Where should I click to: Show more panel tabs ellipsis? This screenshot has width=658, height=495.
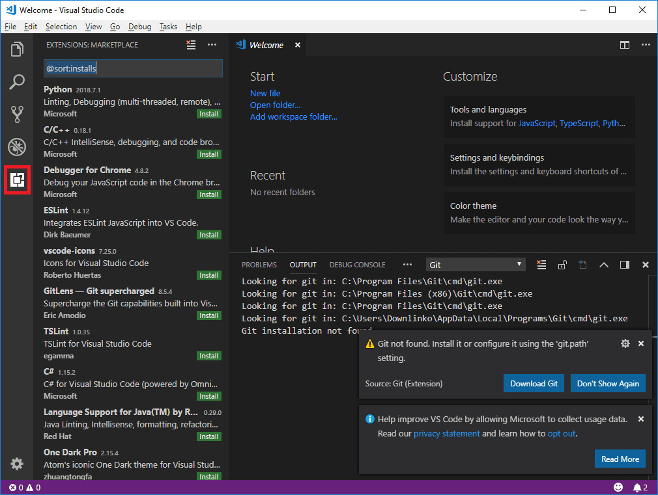pyautogui.click(x=407, y=265)
